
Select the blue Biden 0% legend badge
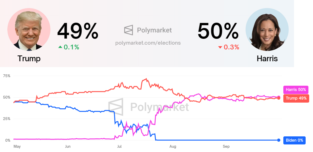294,140
